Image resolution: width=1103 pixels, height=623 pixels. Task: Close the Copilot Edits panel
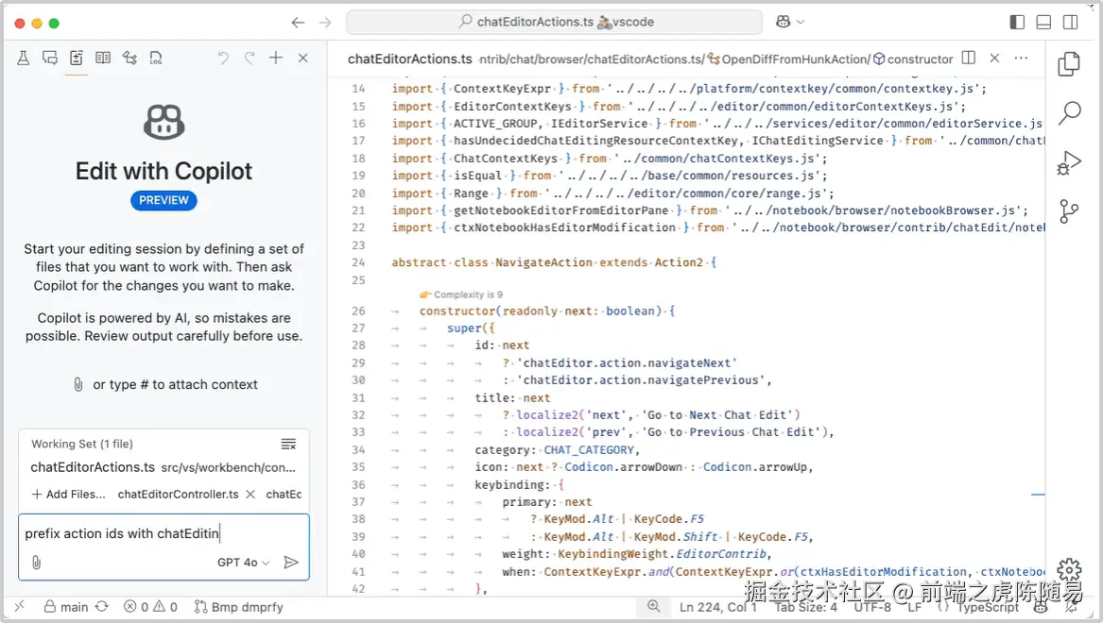coord(303,59)
